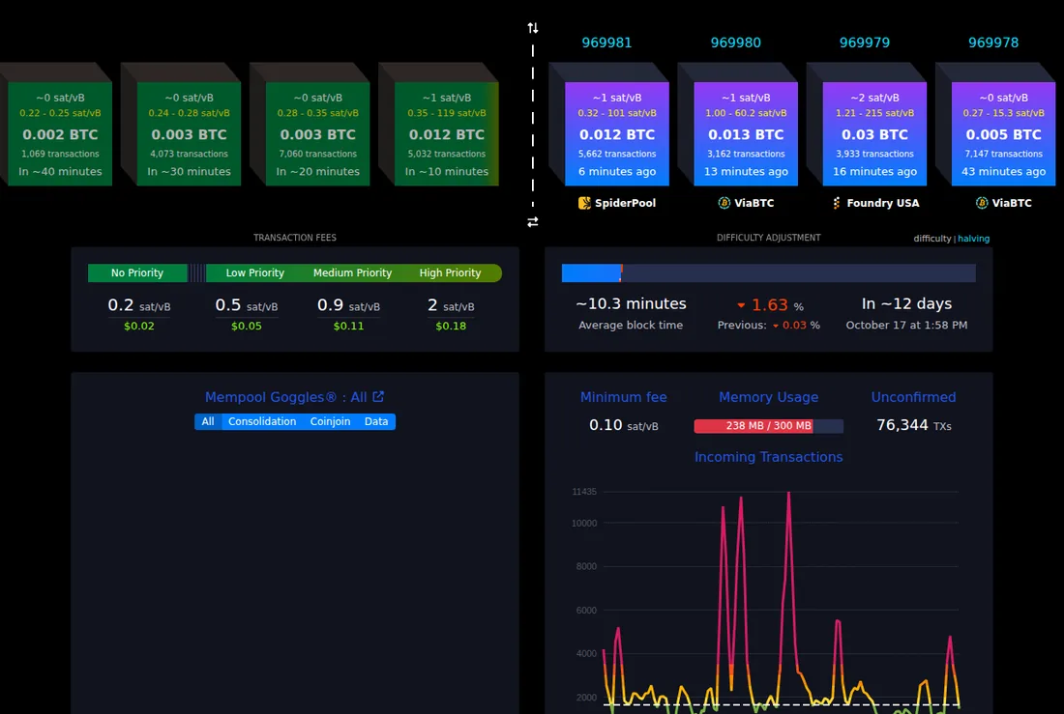Screen dimensions: 1064x714
Task: Click the difficulty adjustment progress bar
Action: click(768, 272)
